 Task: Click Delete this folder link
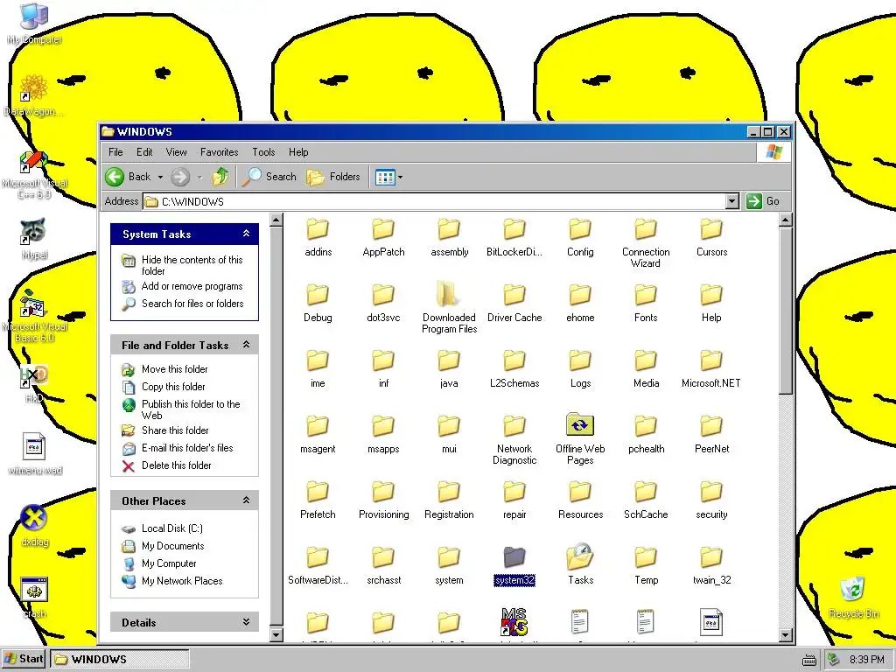pyautogui.click(x=176, y=465)
